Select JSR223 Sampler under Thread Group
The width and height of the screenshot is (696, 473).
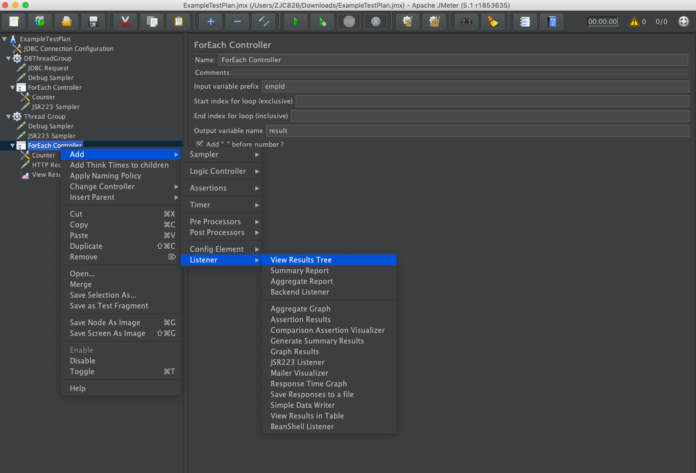pyautogui.click(x=52, y=136)
